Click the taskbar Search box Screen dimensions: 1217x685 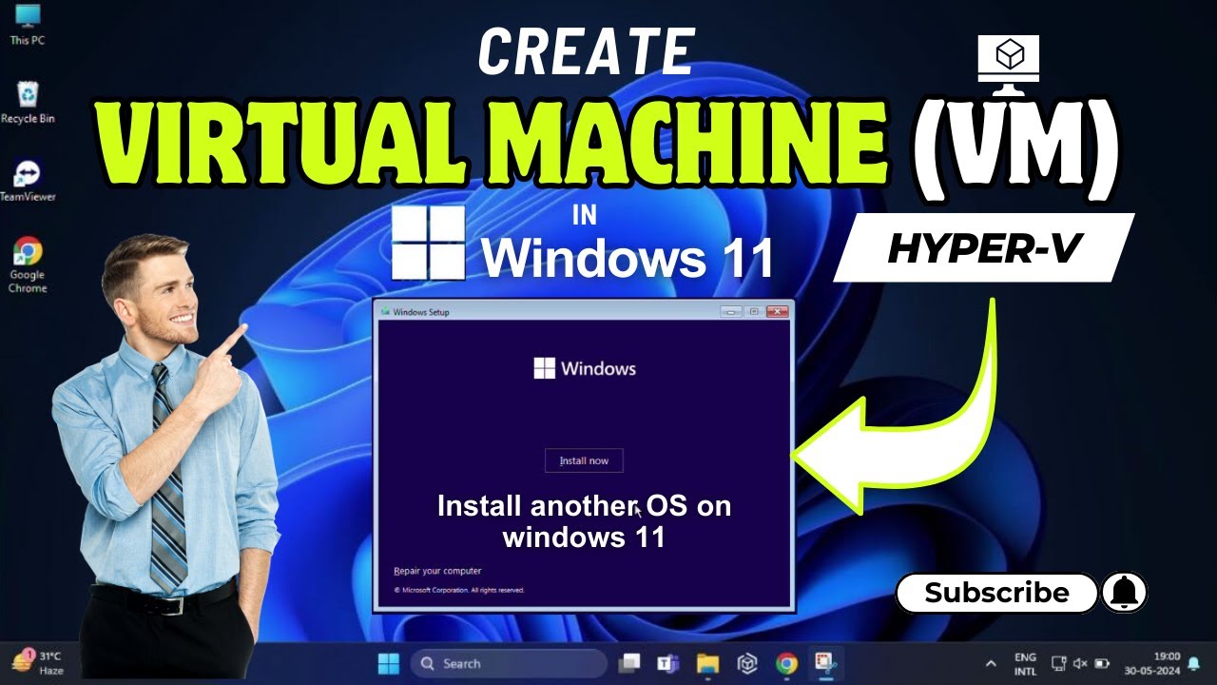coord(509,663)
